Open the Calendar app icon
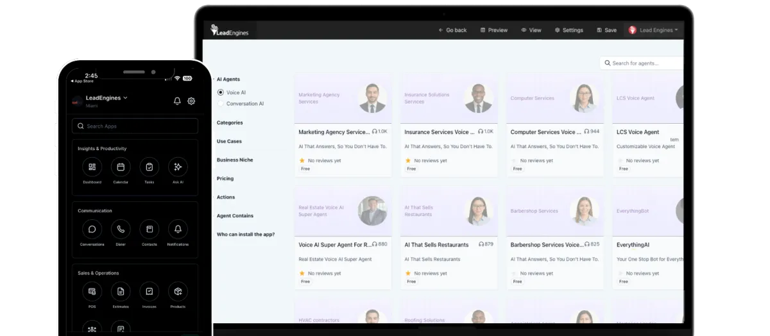Image resolution: width=770 pixels, height=336 pixels. coord(121,167)
